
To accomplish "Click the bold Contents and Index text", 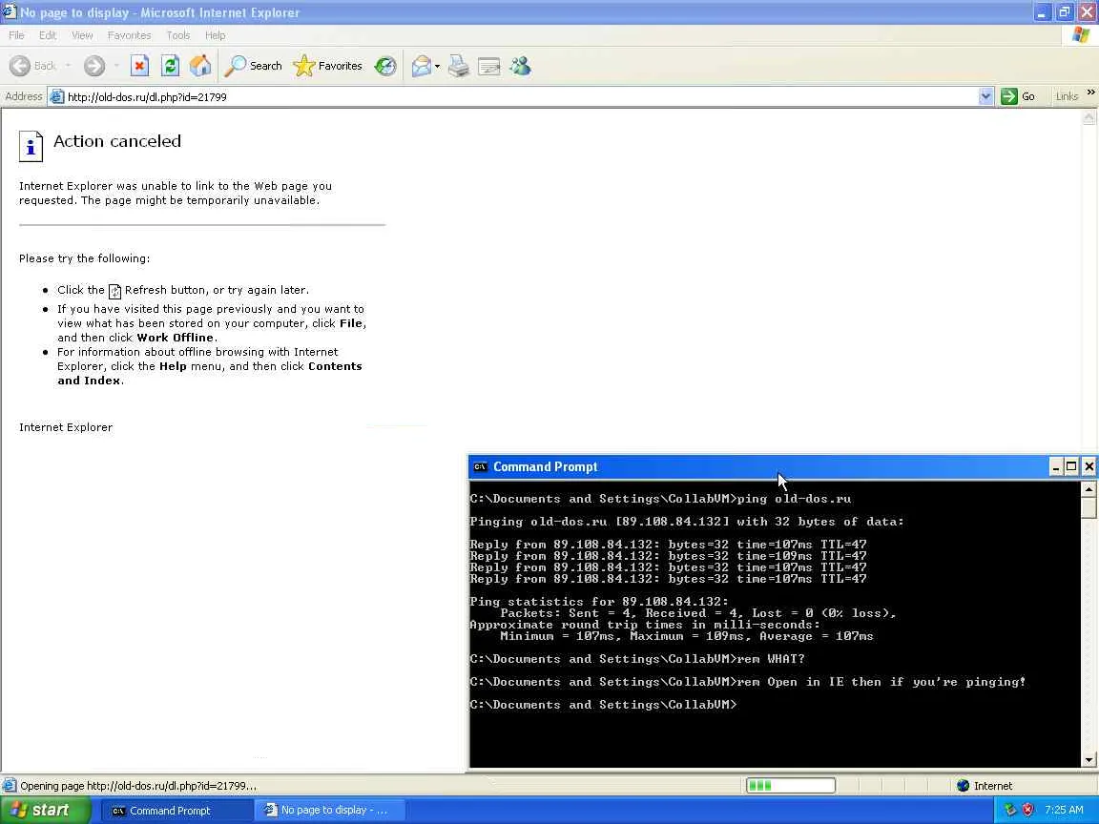I will point(210,374).
